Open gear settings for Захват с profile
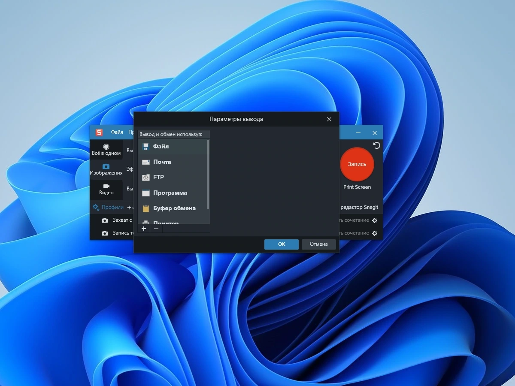 [375, 220]
